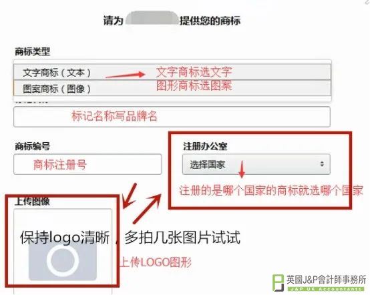This screenshot has height=295, width=370.
Task: Click the 上传LOGO图形 red annotation text
Action: [x=156, y=262]
